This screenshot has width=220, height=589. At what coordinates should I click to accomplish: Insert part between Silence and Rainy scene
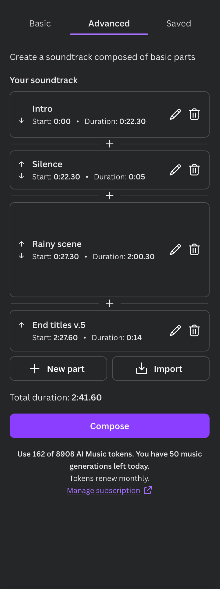[x=110, y=196]
